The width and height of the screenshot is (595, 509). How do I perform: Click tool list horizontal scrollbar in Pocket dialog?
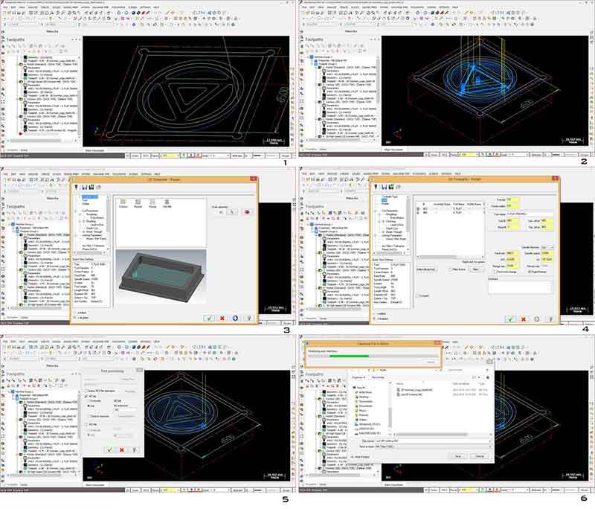[449, 257]
